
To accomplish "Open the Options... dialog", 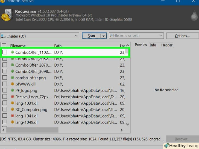I will tap(182, 36).
